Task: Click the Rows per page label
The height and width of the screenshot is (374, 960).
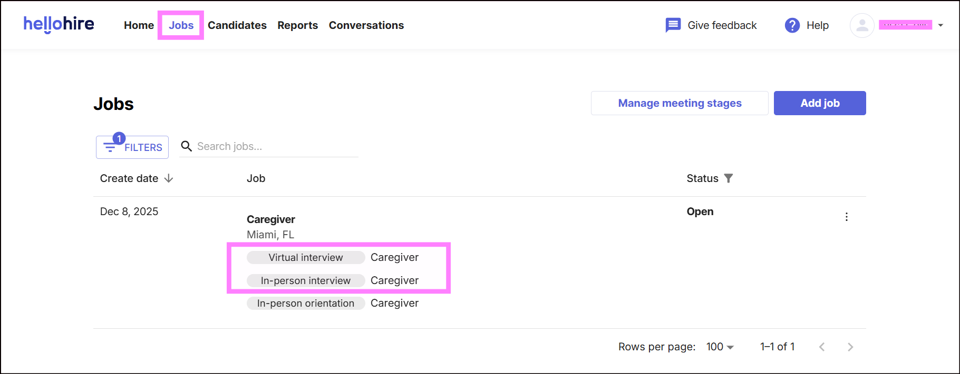Action: tap(657, 347)
